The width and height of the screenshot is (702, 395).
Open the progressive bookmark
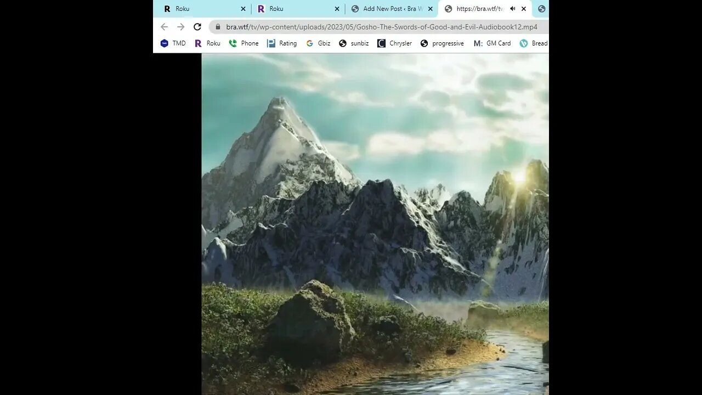point(442,43)
